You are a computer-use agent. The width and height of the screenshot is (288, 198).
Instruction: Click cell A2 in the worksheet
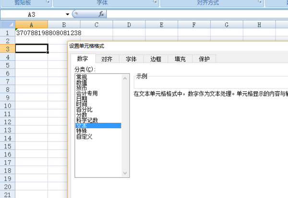(x=31, y=41)
